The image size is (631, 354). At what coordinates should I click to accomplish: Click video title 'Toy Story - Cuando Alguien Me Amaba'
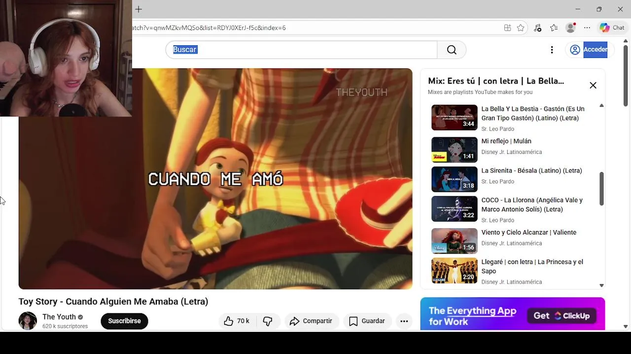(113, 301)
